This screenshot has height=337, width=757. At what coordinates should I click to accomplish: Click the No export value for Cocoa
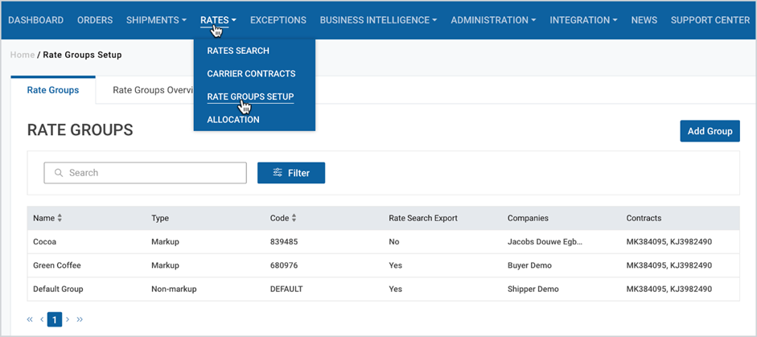coord(394,242)
